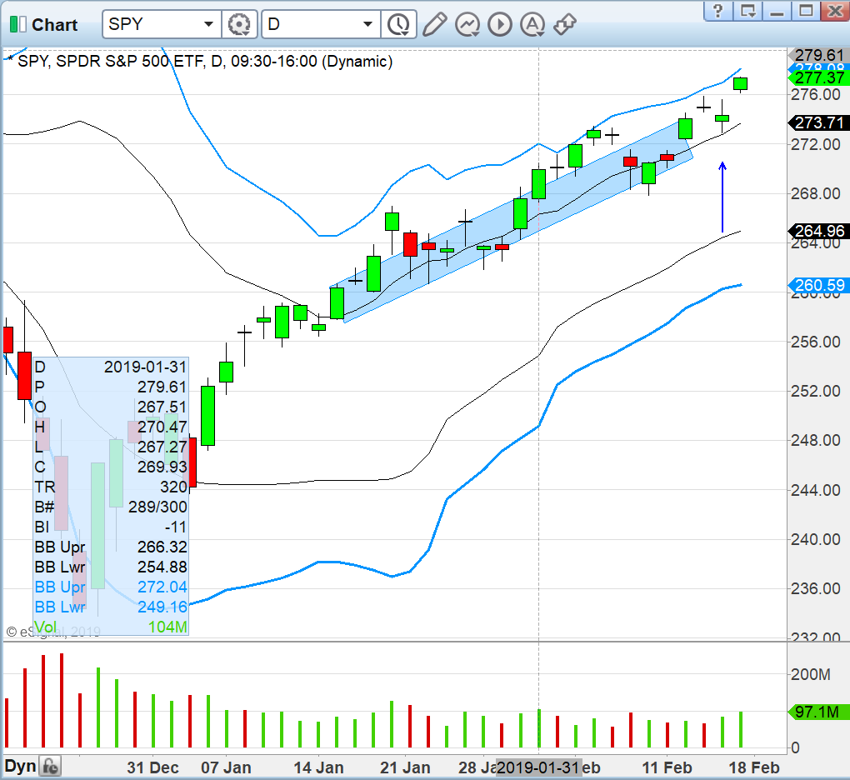Toggle the lock icon next to Dyn
The height and width of the screenshot is (780, 850).
[x=51, y=767]
